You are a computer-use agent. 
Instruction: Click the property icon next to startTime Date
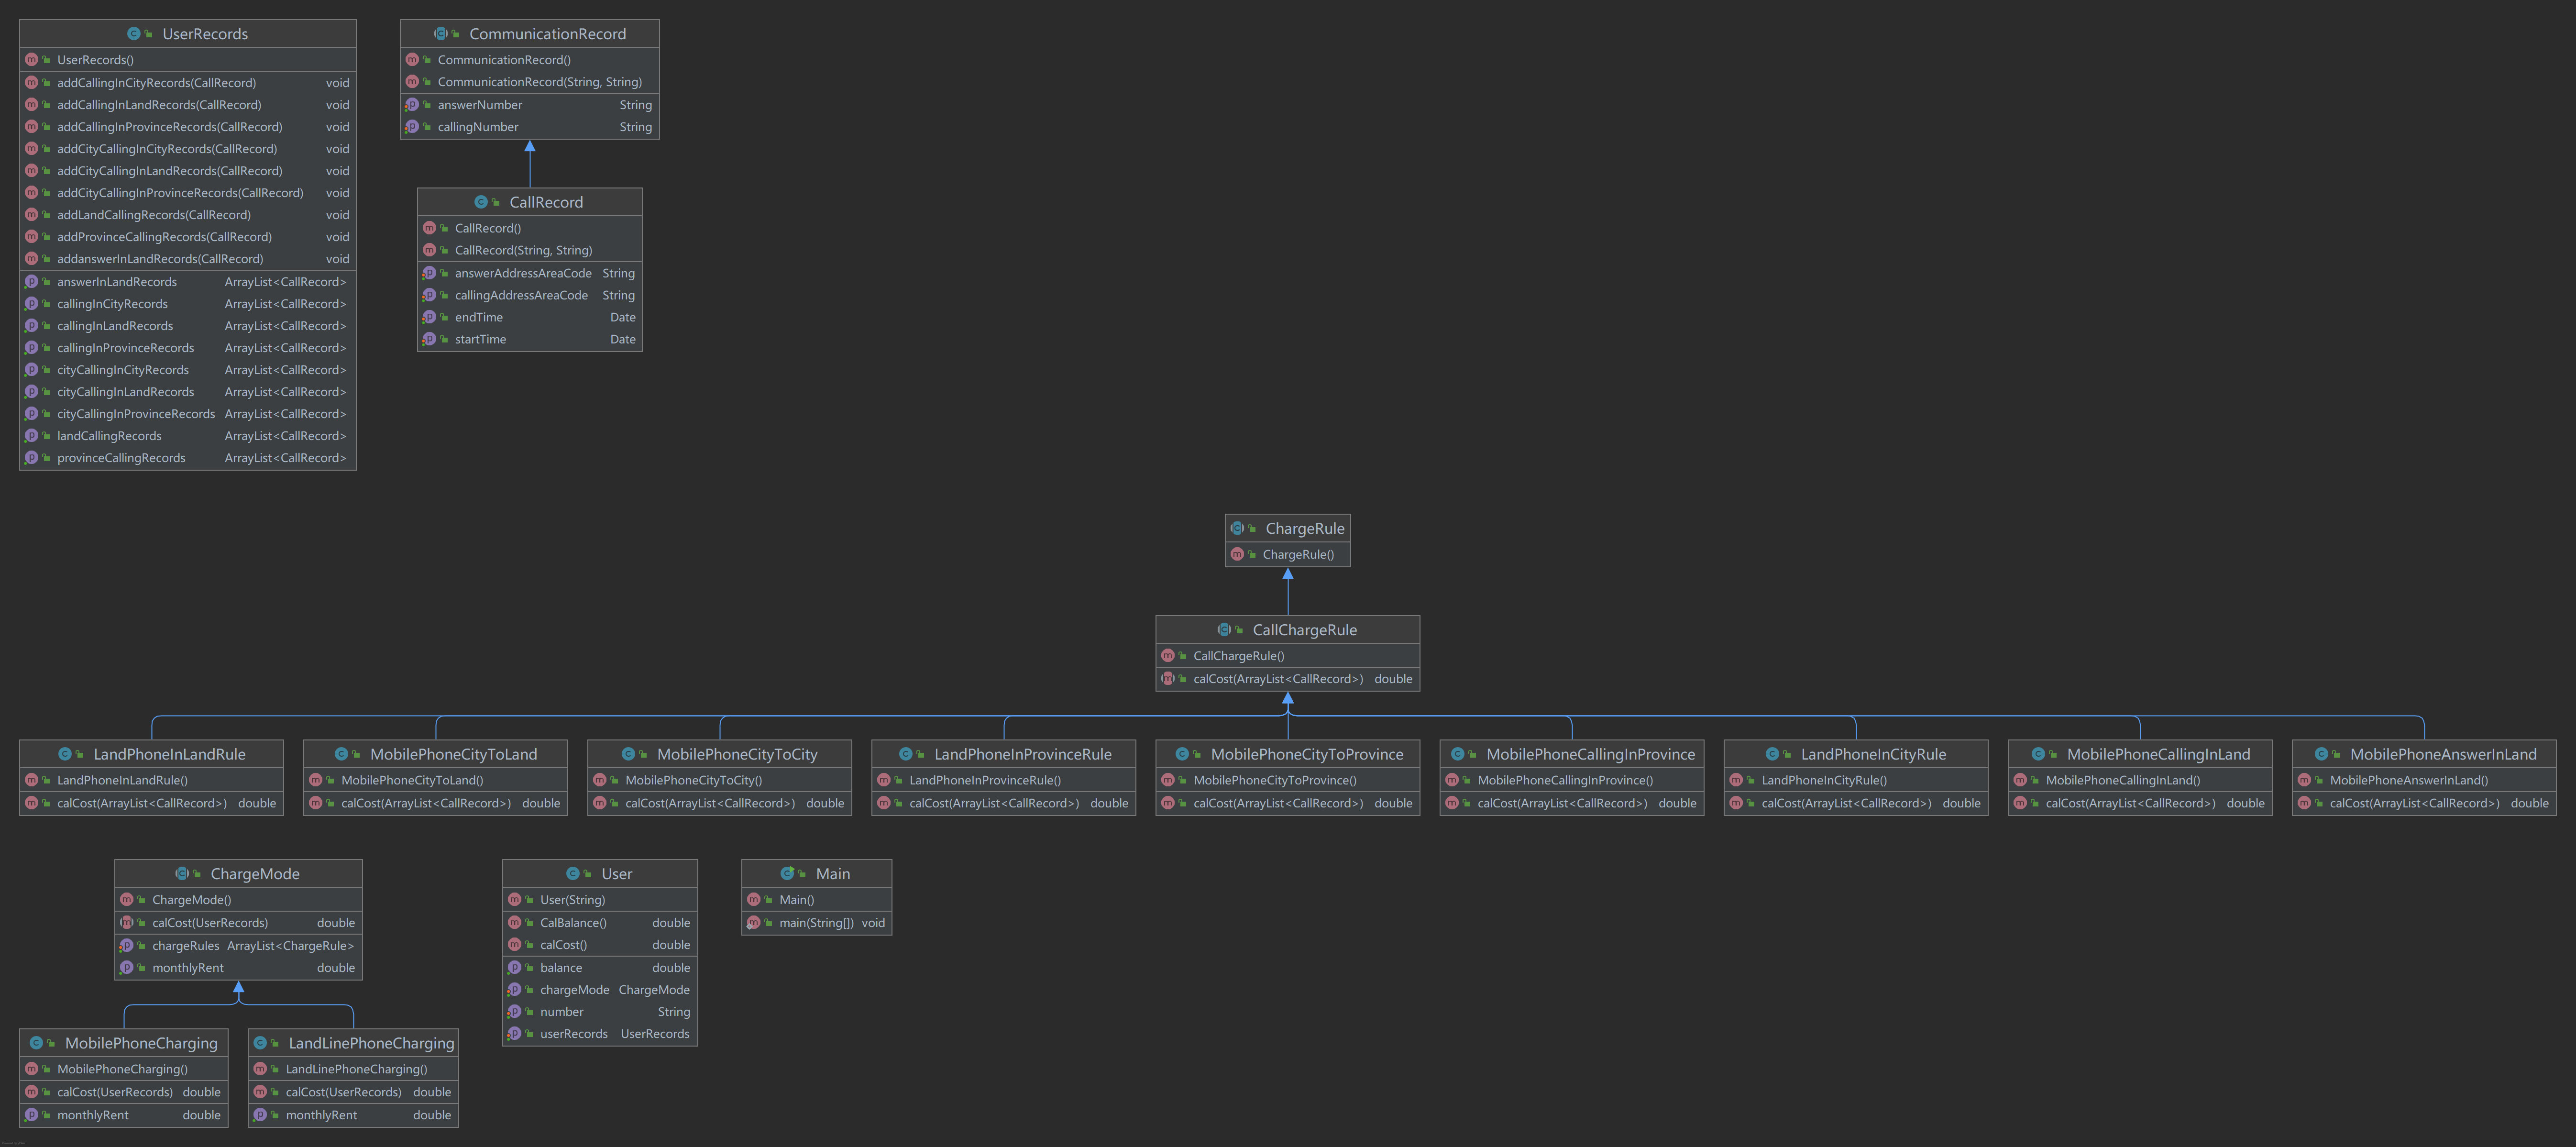pyautogui.click(x=429, y=339)
